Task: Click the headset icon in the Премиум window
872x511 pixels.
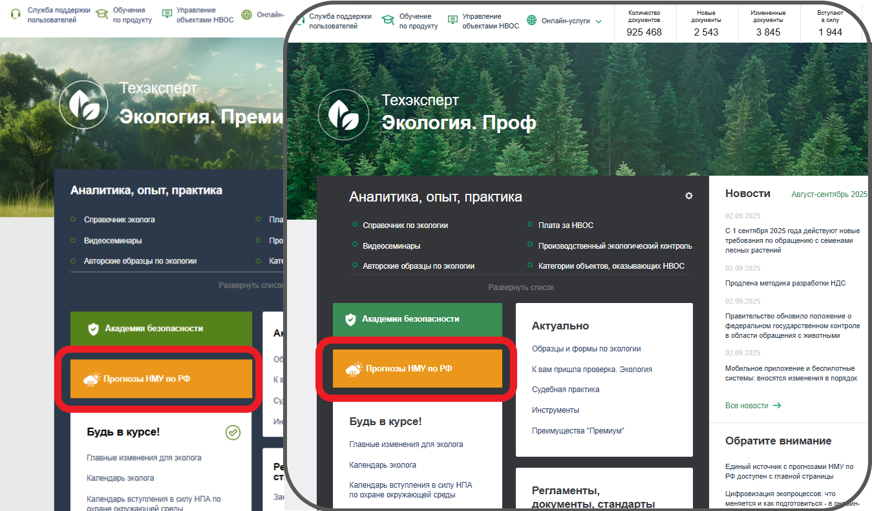Action: (16, 14)
